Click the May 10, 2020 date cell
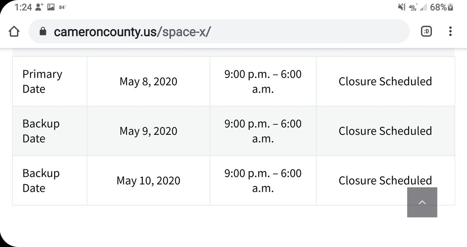This screenshot has width=467, height=247. (x=148, y=181)
